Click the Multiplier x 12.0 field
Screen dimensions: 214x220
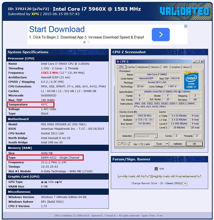click(144, 120)
